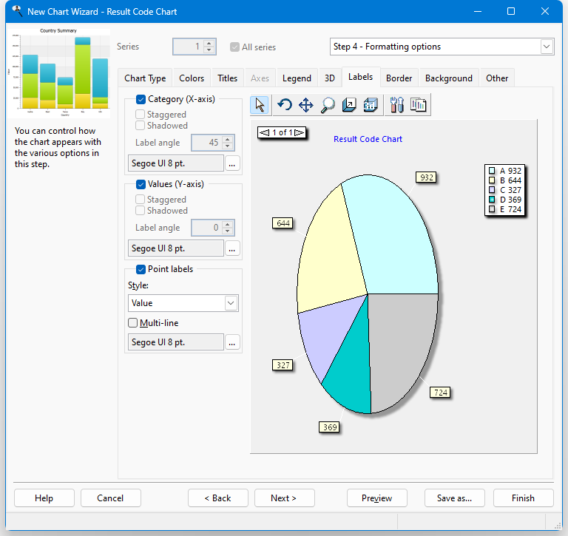Enable the Multi-line checkbox

click(x=133, y=322)
